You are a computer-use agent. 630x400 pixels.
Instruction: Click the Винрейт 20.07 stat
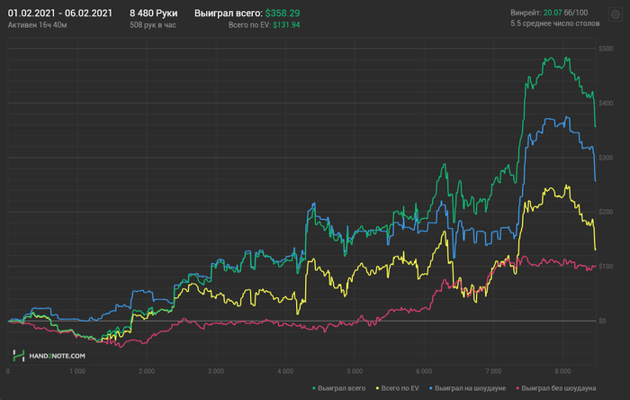pos(535,14)
